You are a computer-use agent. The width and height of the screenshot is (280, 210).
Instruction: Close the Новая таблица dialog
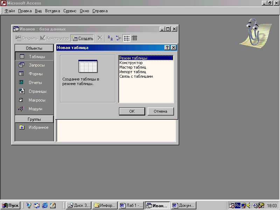pos(173,48)
